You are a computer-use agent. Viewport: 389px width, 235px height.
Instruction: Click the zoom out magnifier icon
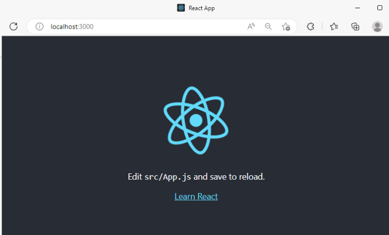coord(268,27)
